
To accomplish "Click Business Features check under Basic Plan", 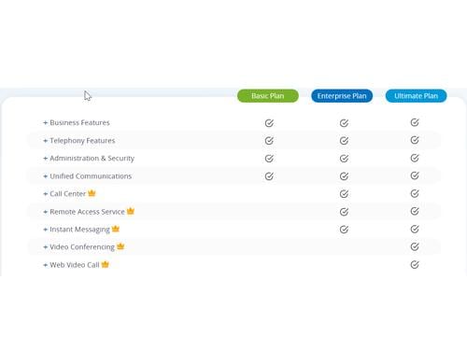I will (269, 123).
